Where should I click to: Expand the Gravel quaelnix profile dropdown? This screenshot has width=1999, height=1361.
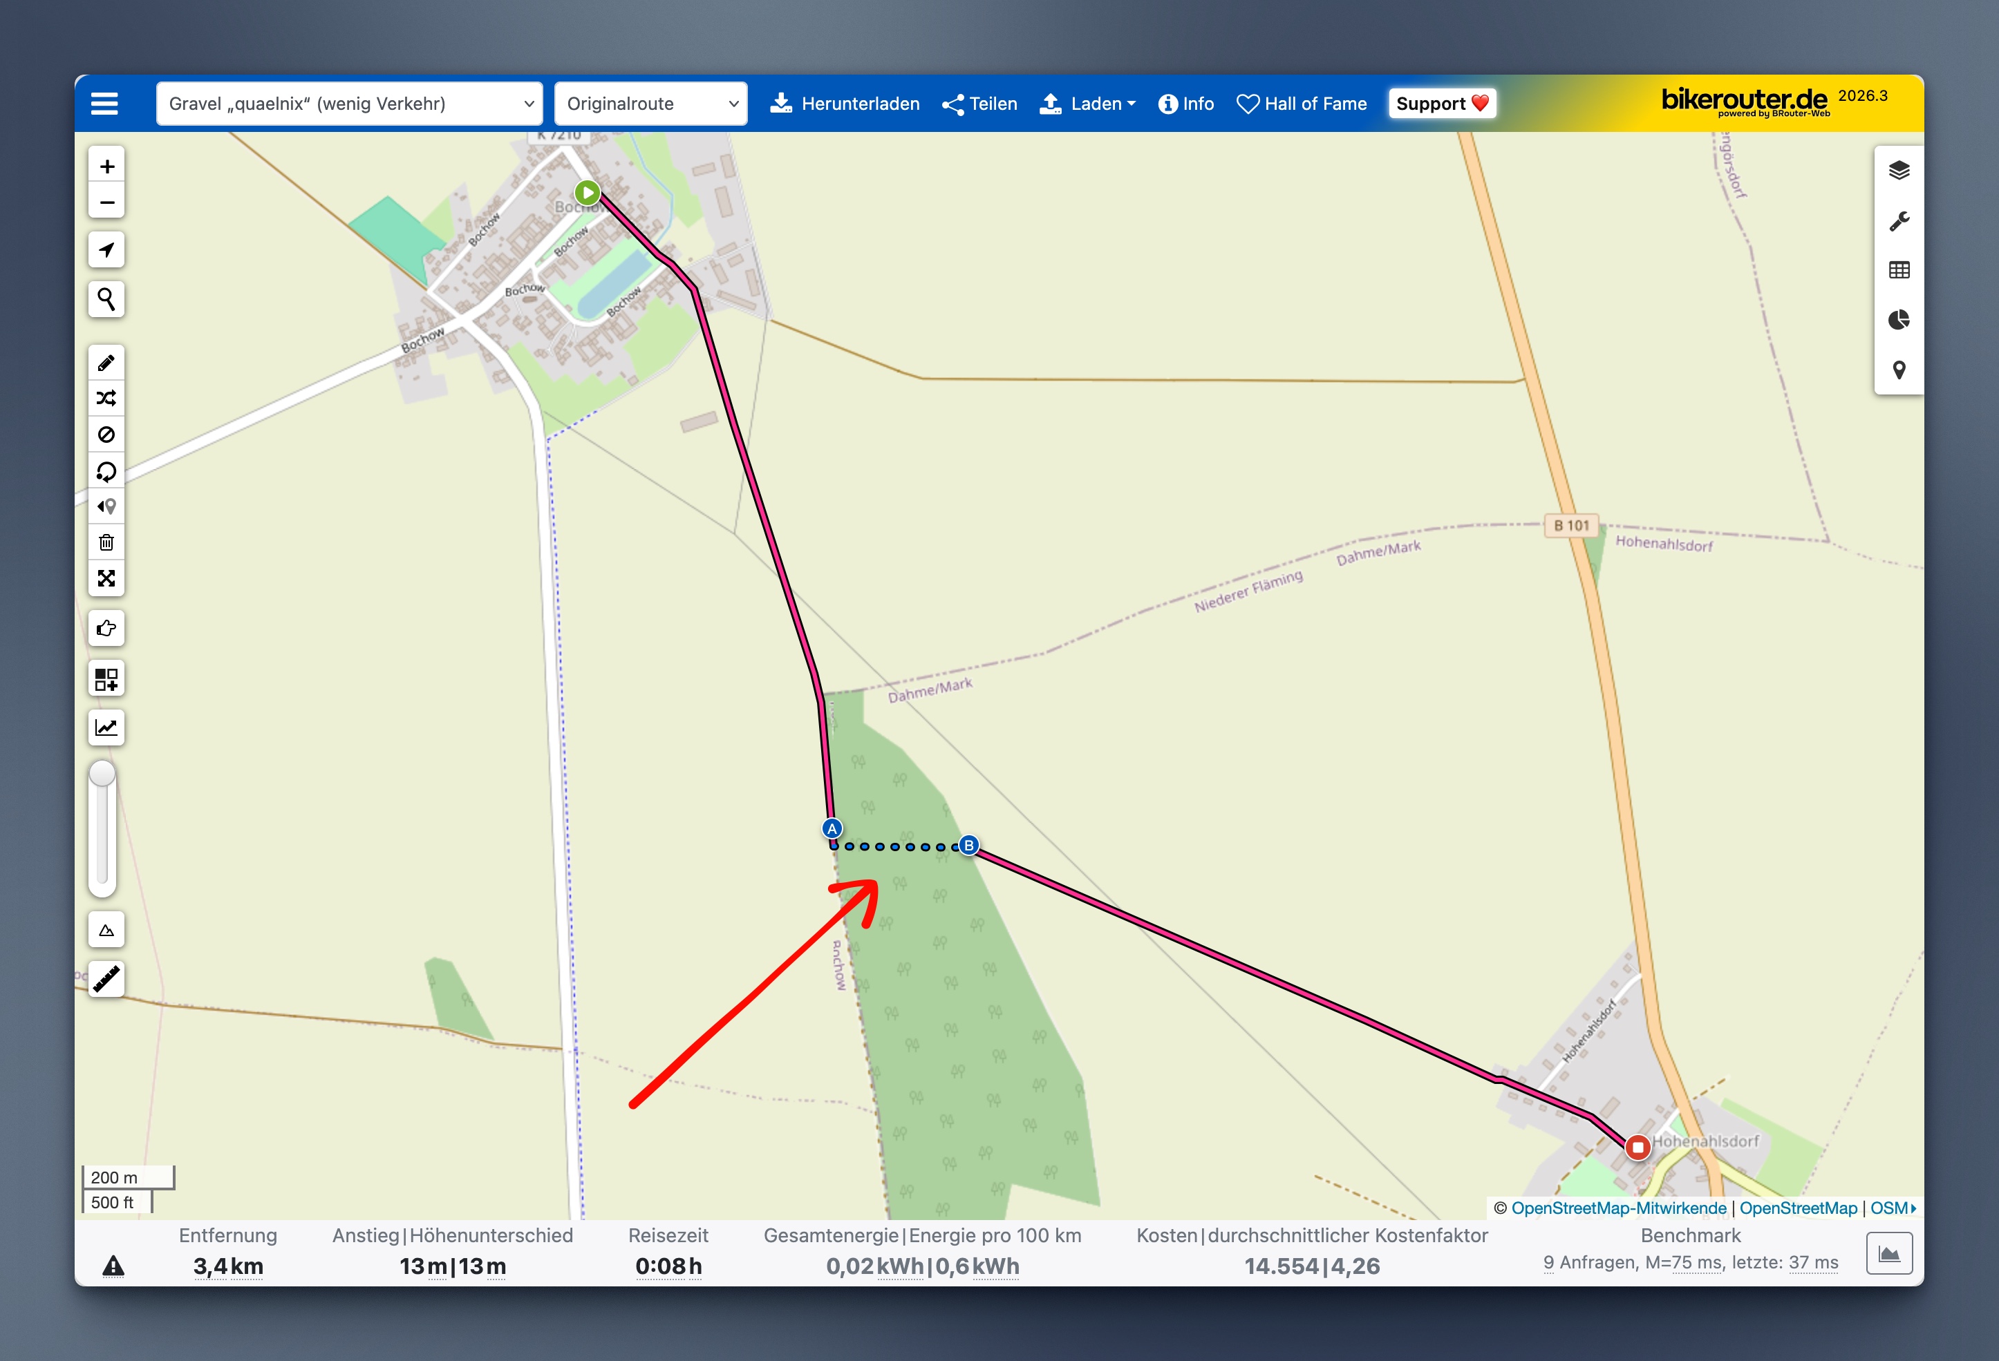[349, 104]
